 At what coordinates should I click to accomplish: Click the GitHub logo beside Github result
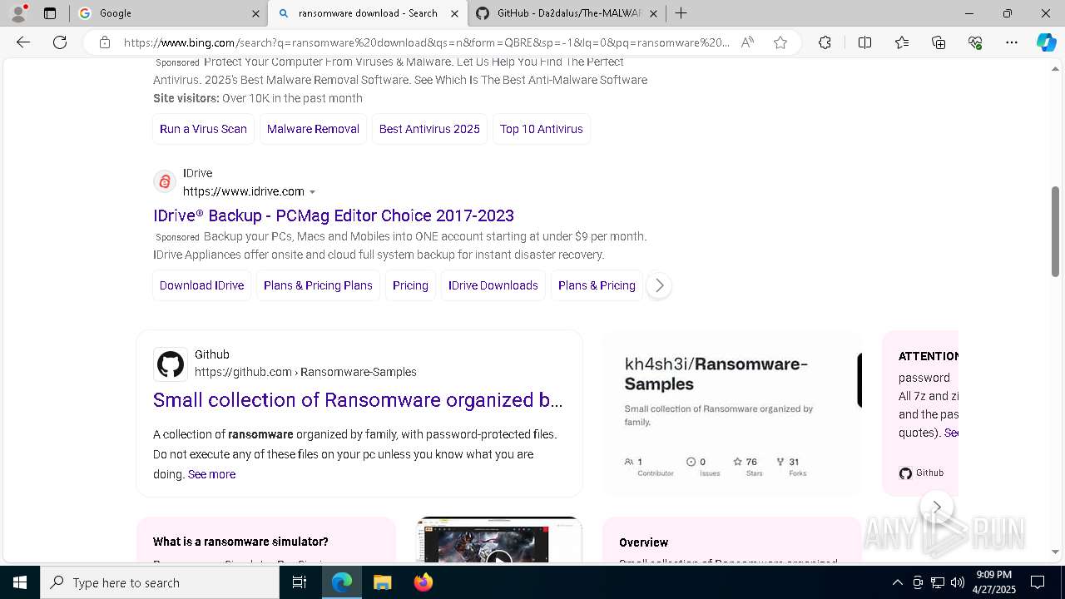[x=171, y=364]
